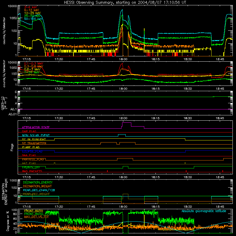Select the '3-6 keV' legend label
Screen dimensions: 236x236
tap(30, 7)
